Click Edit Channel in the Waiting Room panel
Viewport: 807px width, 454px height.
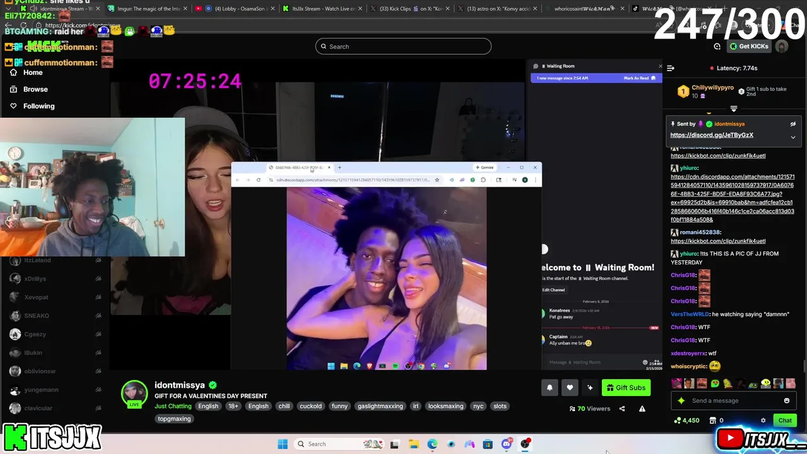click(x=554, y=290)
